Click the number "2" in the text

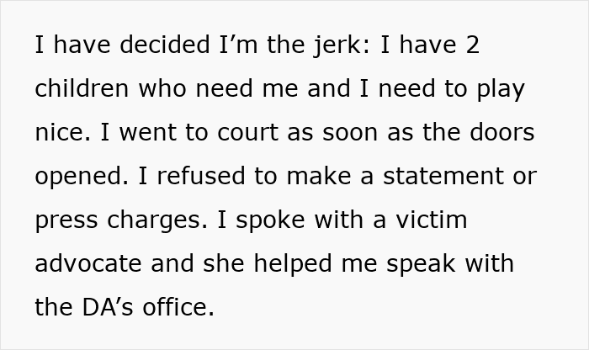472,45
